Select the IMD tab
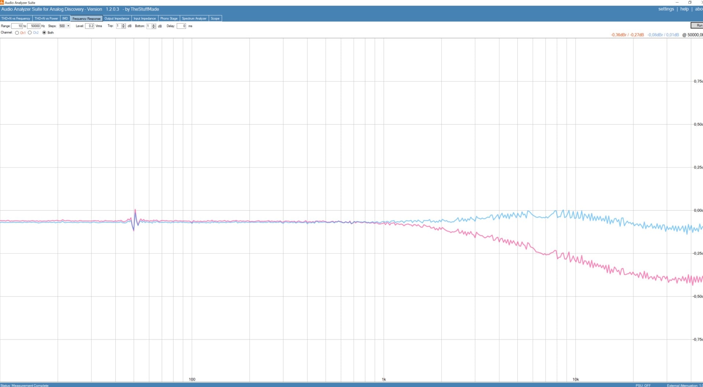This screenshot has width=703, height=387. [65, 18]
